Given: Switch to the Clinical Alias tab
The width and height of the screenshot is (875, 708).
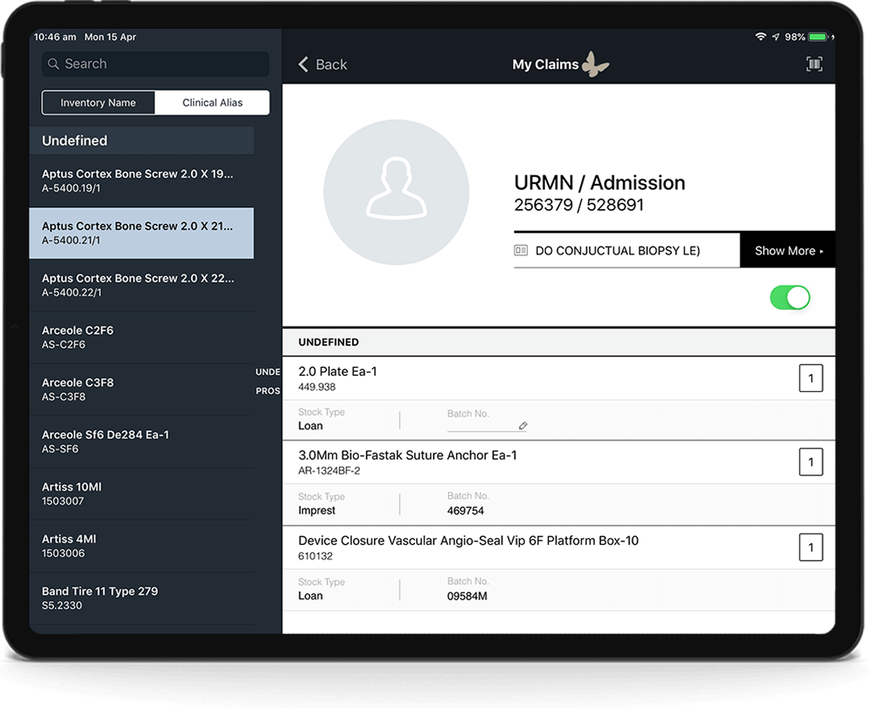Looking at the screenshot, I should pyautogui.click(x=212, y=103).
